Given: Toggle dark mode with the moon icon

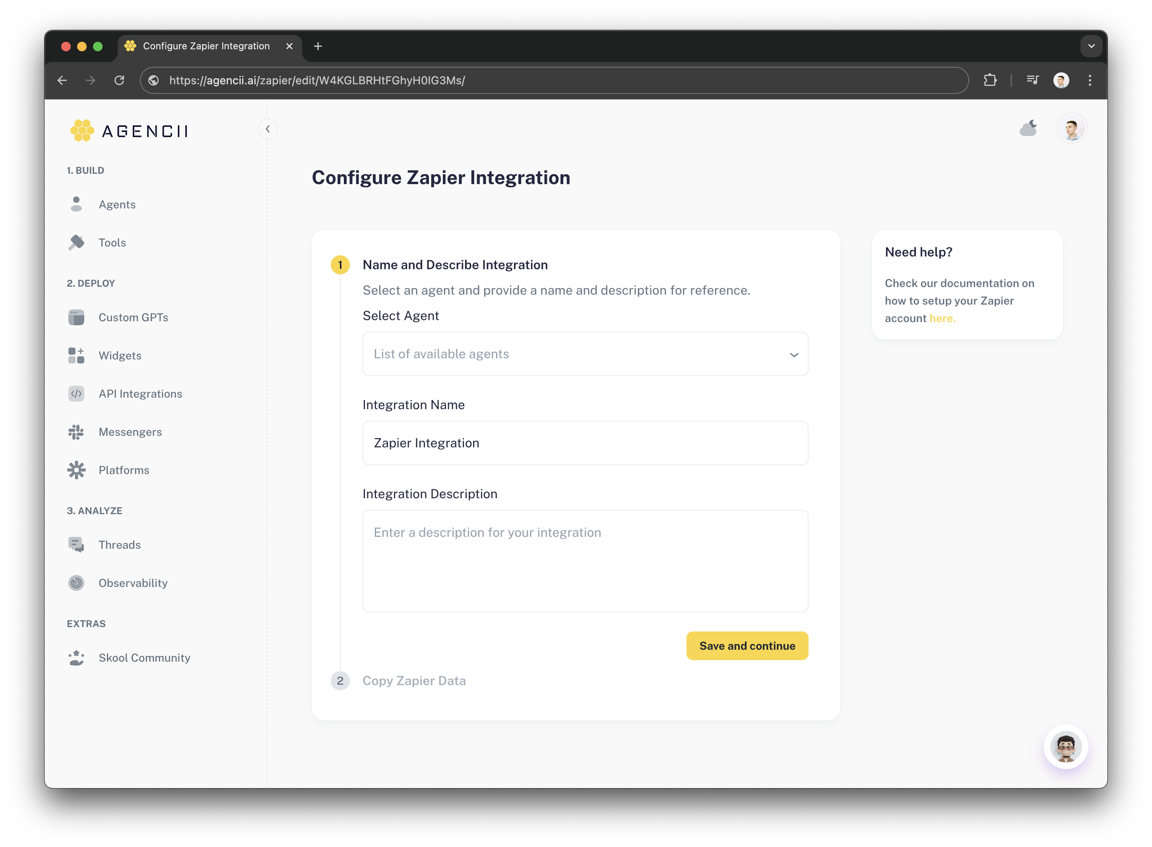Looking at the screenshot, I should (1028, 128).
